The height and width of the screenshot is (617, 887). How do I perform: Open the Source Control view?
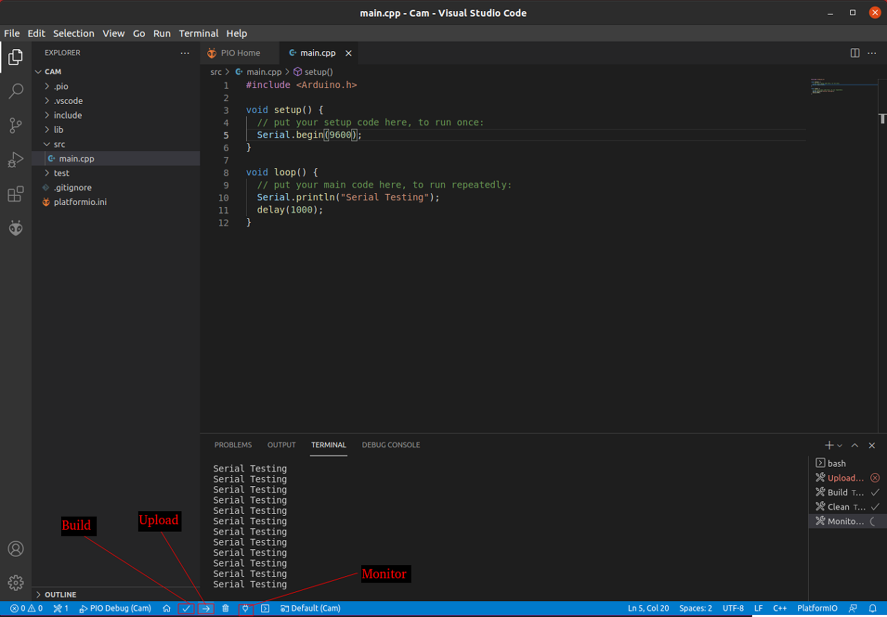15,125
